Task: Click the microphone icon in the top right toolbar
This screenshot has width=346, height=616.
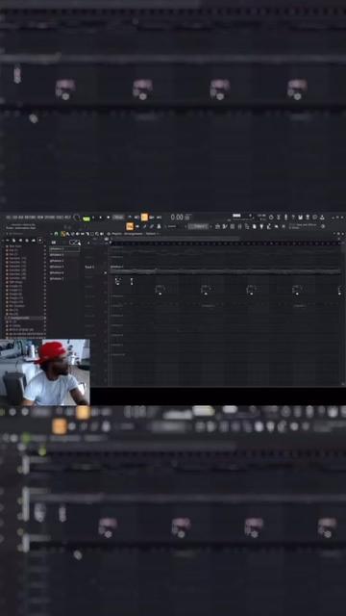Action: pyautogui.click(x=285, y=218)
